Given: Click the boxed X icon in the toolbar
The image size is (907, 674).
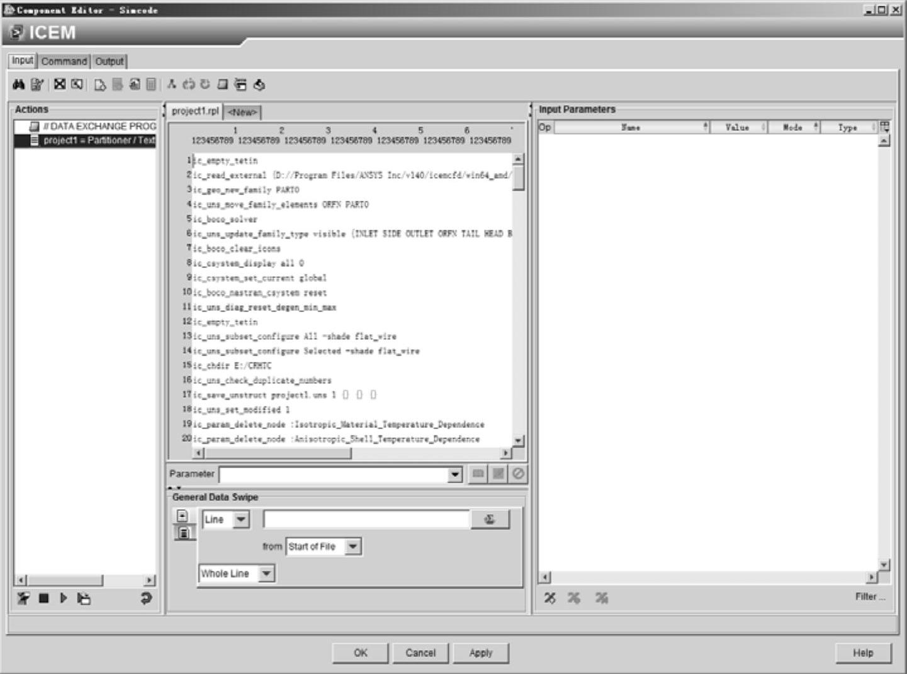Looking at the screenshot, I should (x=60, y=84).
